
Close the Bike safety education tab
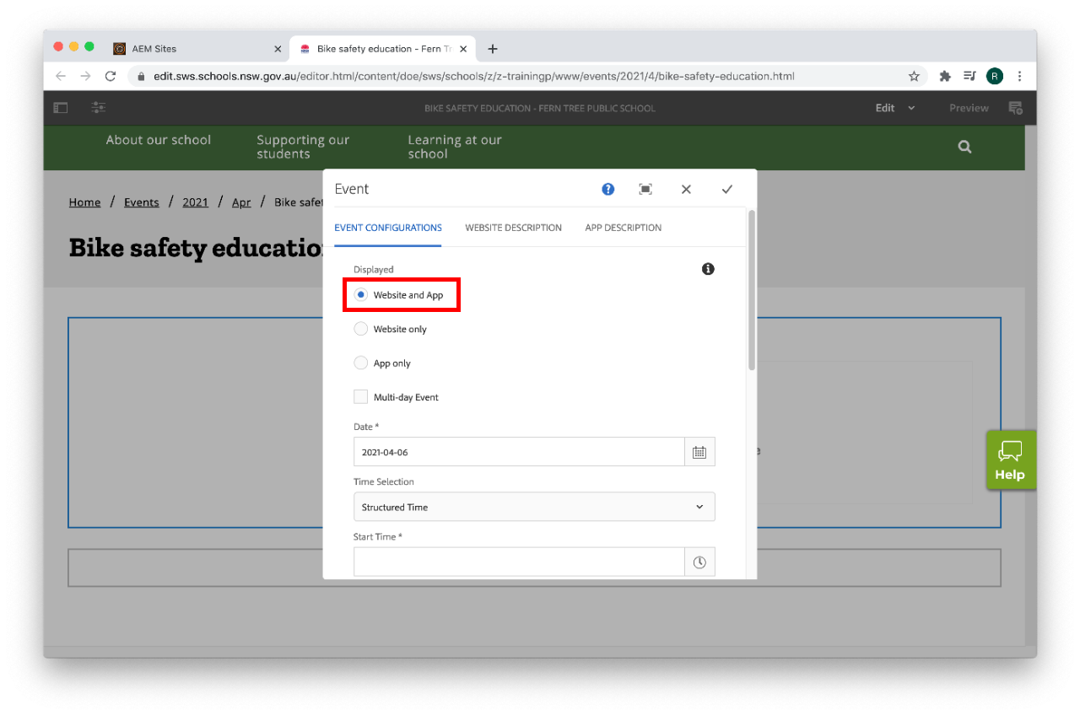tap(463, 49)
